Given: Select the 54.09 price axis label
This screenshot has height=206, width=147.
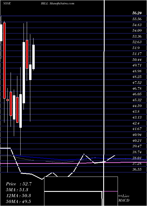Looking at the screenshot, I should [137, 31].
